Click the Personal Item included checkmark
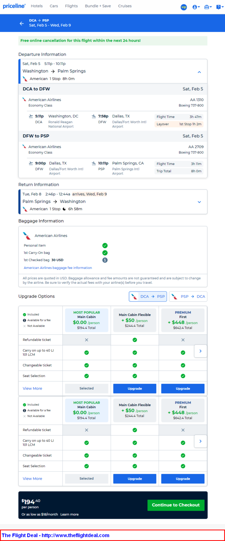 pos(105,245)
